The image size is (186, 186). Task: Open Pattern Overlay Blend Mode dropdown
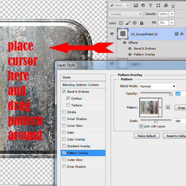point(158,86)
